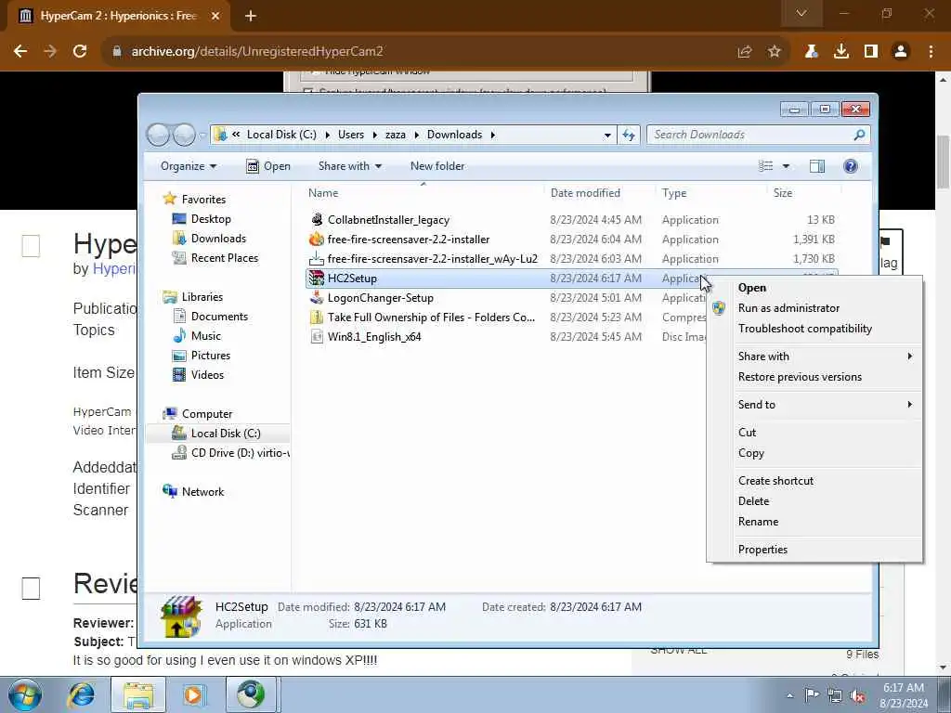Click the Explorer help question mark icon
Image resolution: width=951 pixels, height=713 pixels.
[x=851, y=166]
